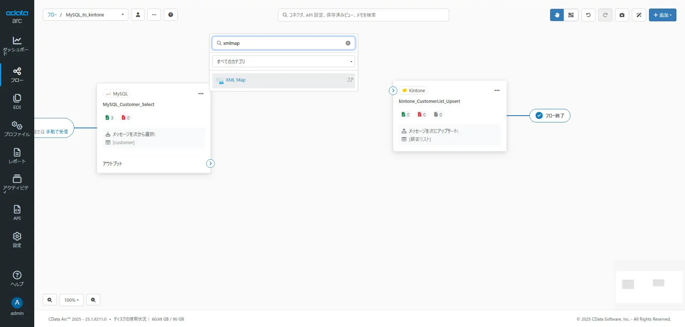This screenshot has width=685, height=327.
Task: Expand the すべてのカテゴリ category dropdown
Action: pyautogui.click(x=283, y=62)
